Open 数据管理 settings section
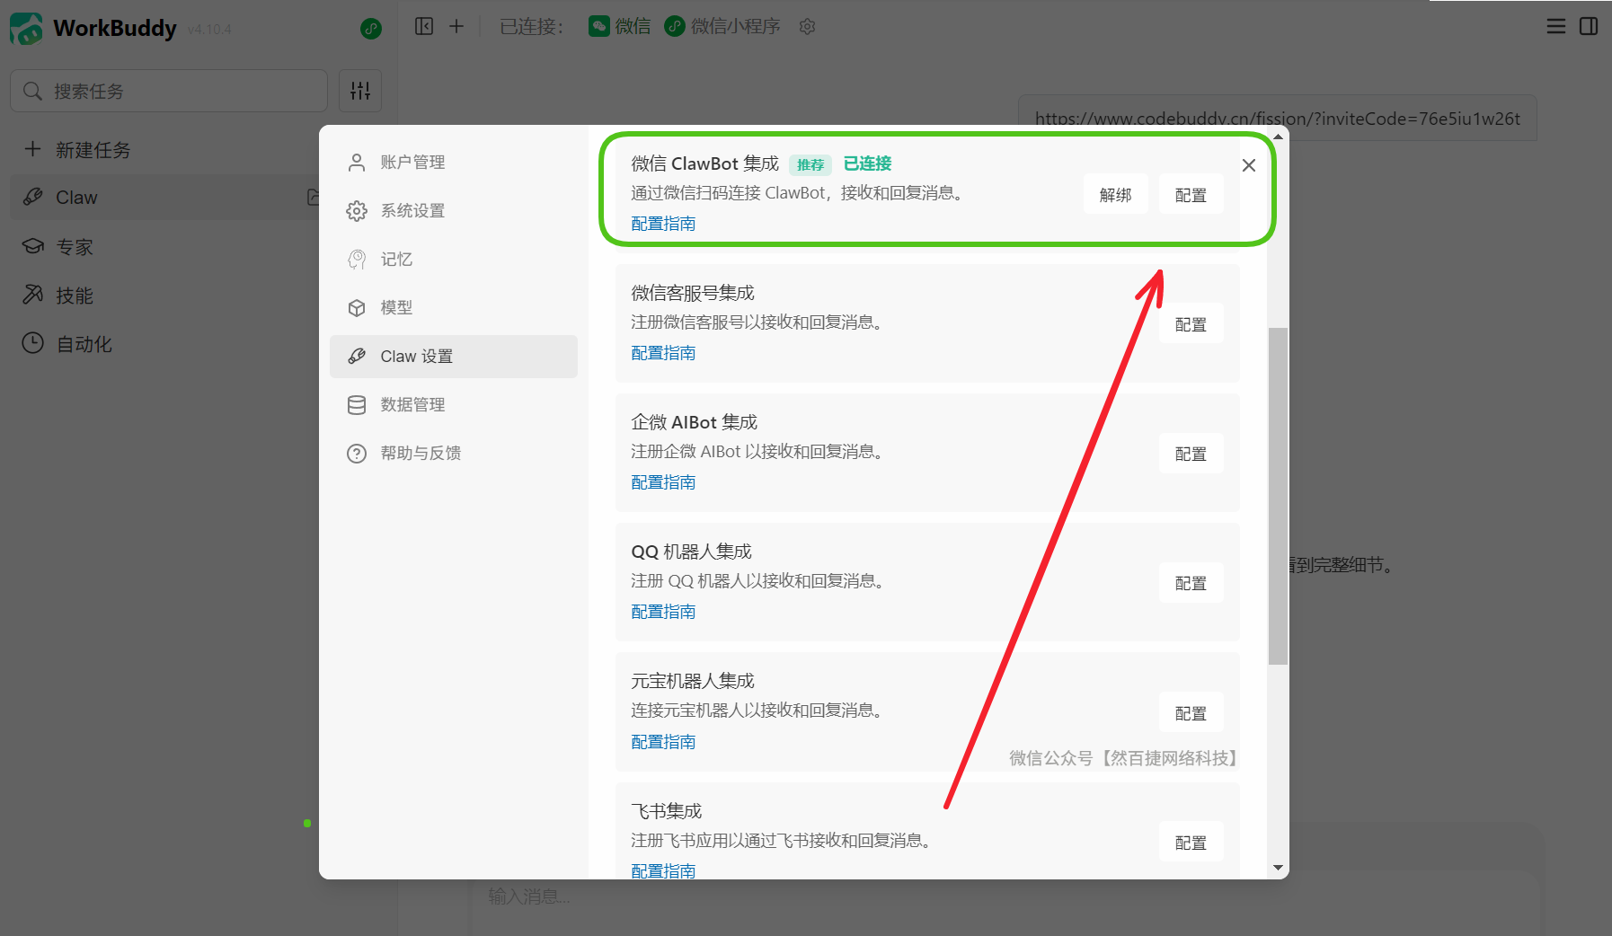 [454, 404]
